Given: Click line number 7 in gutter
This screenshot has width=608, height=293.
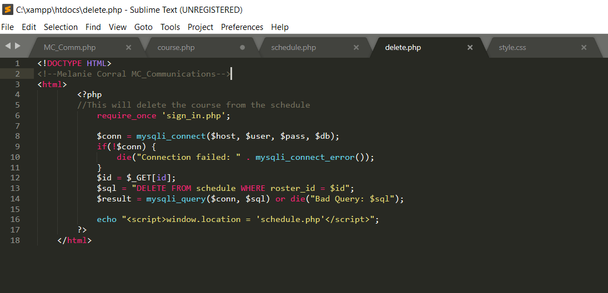Looking at the screenshot, I should [x=17, y=125].
